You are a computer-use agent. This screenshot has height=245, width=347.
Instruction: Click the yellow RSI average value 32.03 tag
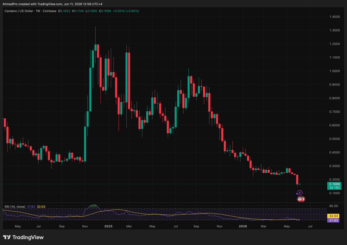click(x=333, y=216)
